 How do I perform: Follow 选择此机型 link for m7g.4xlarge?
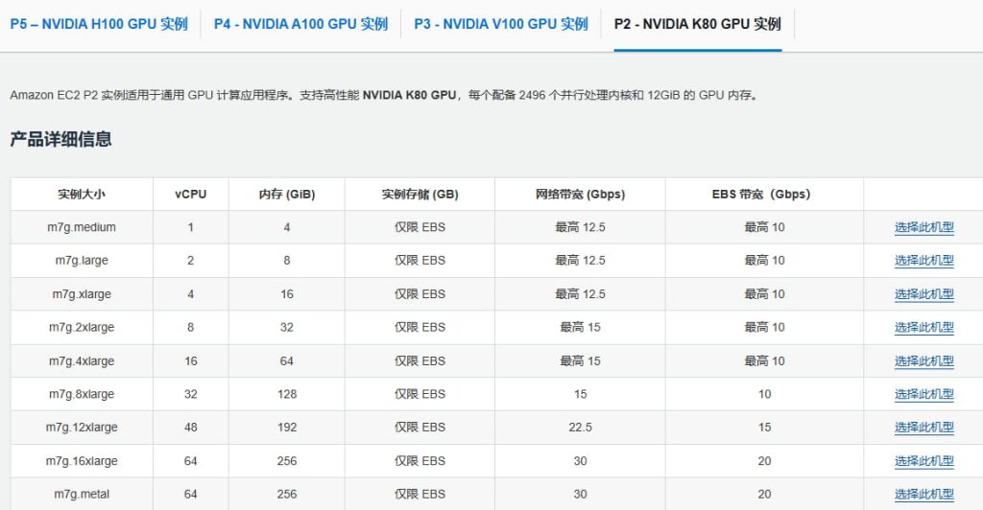tap(924, 361)
